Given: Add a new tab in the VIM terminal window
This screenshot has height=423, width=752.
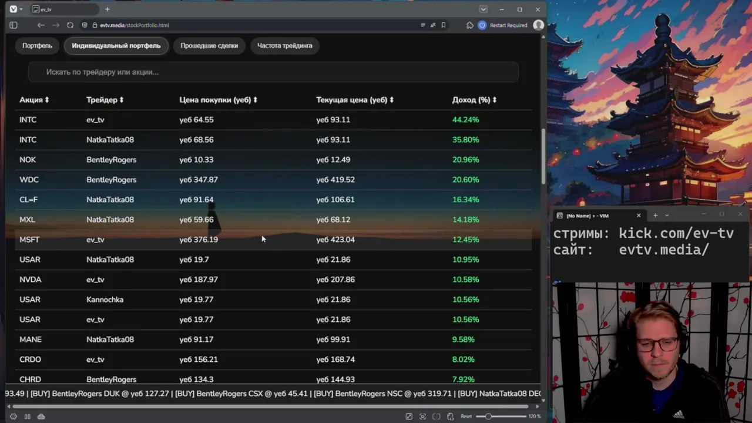Looking at the screenshot, I should click(656, 216).
